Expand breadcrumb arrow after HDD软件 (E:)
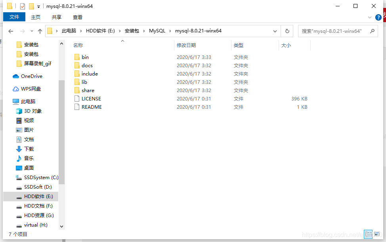 click(120, 31)
